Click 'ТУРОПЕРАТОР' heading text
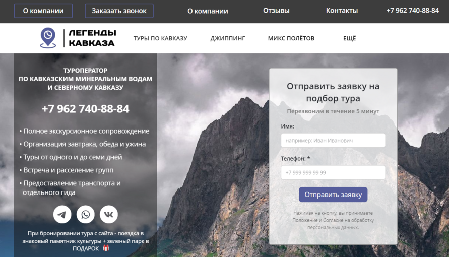The width and height of the screenshot is (449, 257). [85, 71]
